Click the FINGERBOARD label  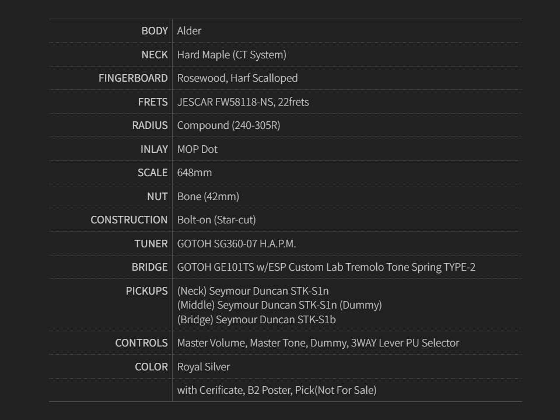(133, 78)
